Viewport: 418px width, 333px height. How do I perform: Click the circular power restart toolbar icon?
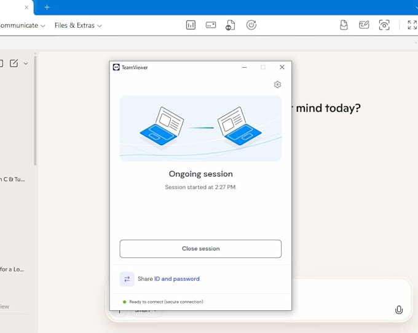click(x=251, y=25)
